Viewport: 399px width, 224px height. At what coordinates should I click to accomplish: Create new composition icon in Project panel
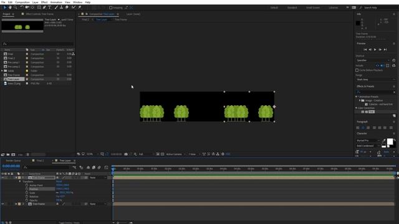(13, 154)
